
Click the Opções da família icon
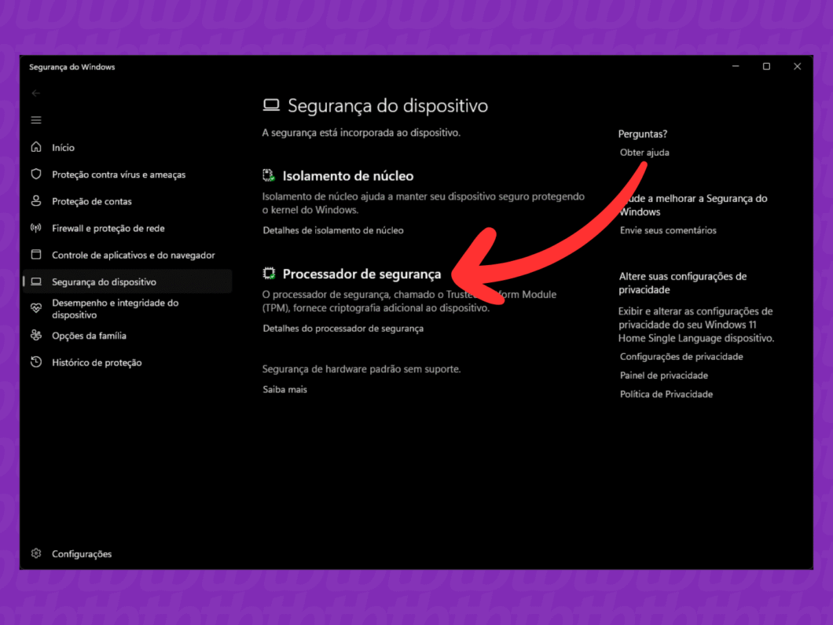[x=36, y=335]
